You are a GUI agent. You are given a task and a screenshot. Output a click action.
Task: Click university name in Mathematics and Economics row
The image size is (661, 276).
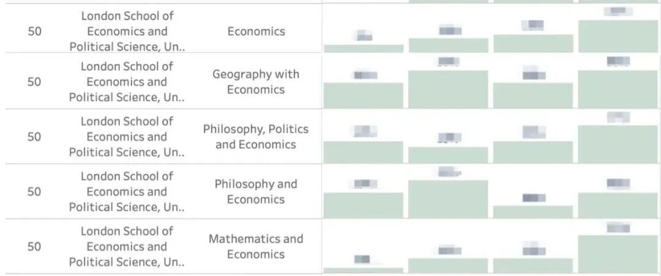click(127, 247)
